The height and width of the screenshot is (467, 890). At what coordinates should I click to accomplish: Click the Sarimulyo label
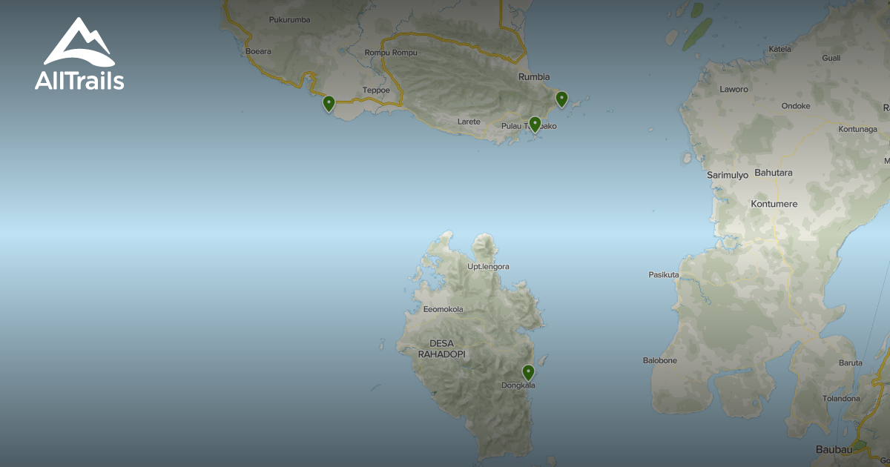728,175
